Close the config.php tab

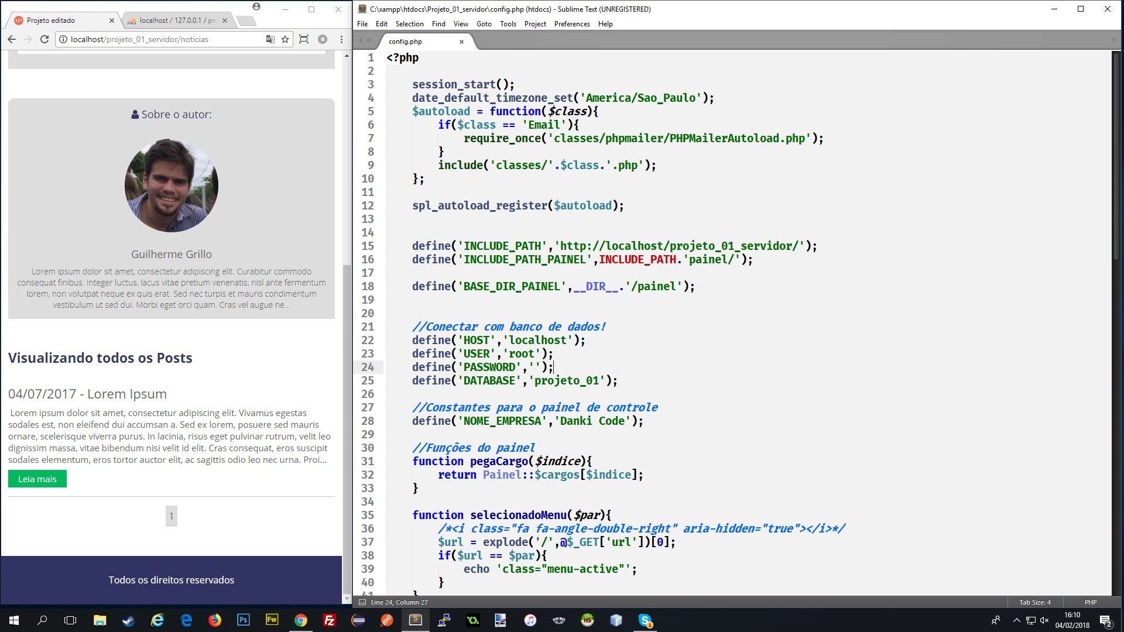(461, 42)
